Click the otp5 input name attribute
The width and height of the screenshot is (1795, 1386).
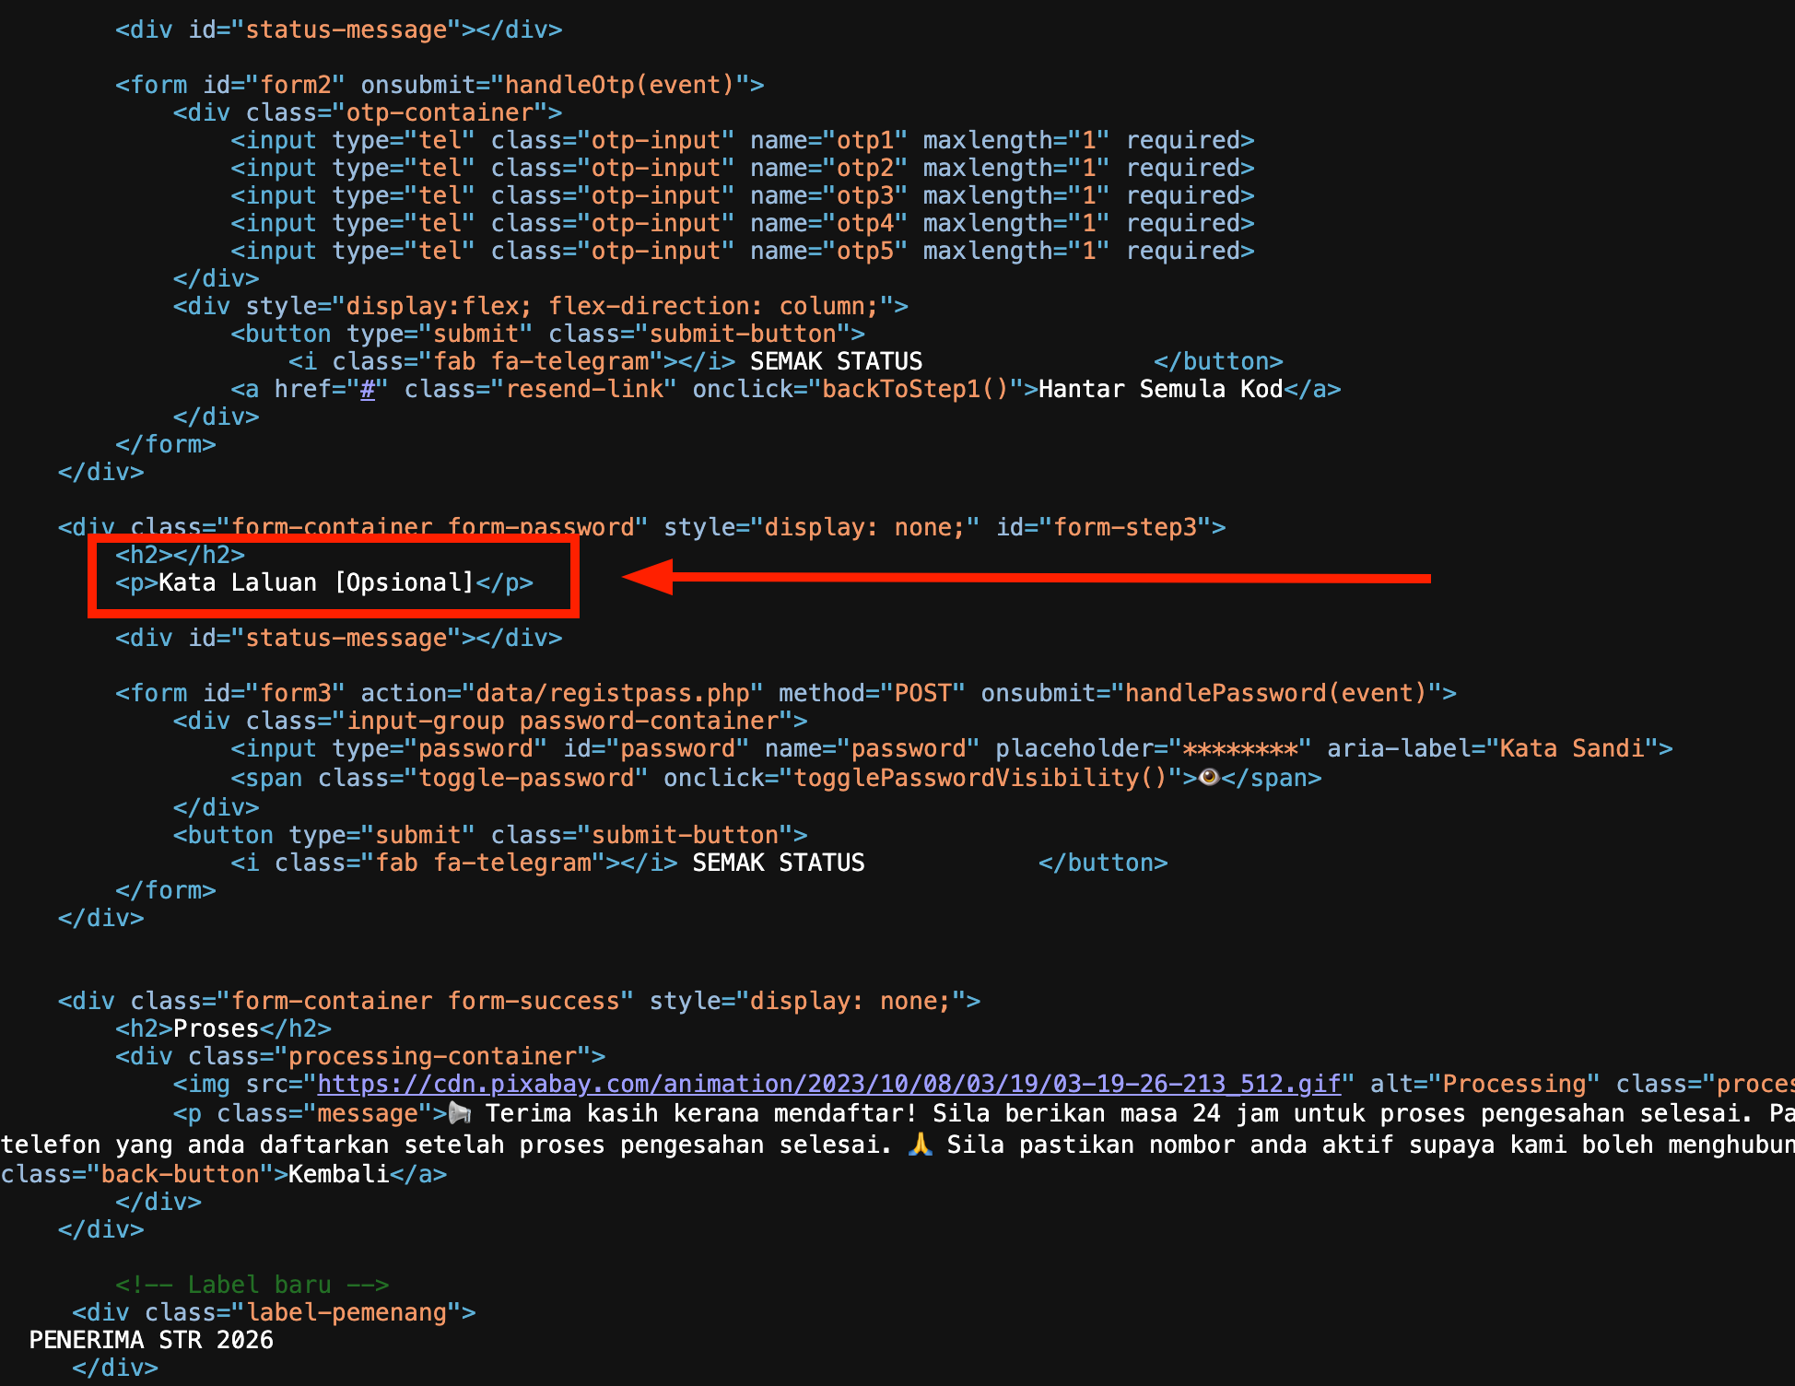[x=865, y=251]
